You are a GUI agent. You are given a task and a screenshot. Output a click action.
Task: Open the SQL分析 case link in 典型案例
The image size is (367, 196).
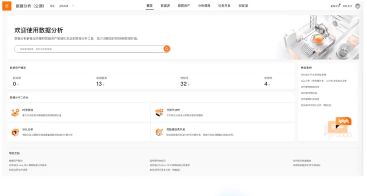point(324,81)
